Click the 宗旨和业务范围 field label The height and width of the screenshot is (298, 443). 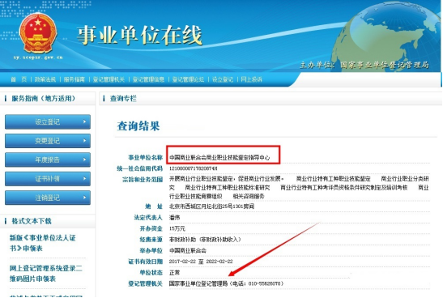point(143,180)
